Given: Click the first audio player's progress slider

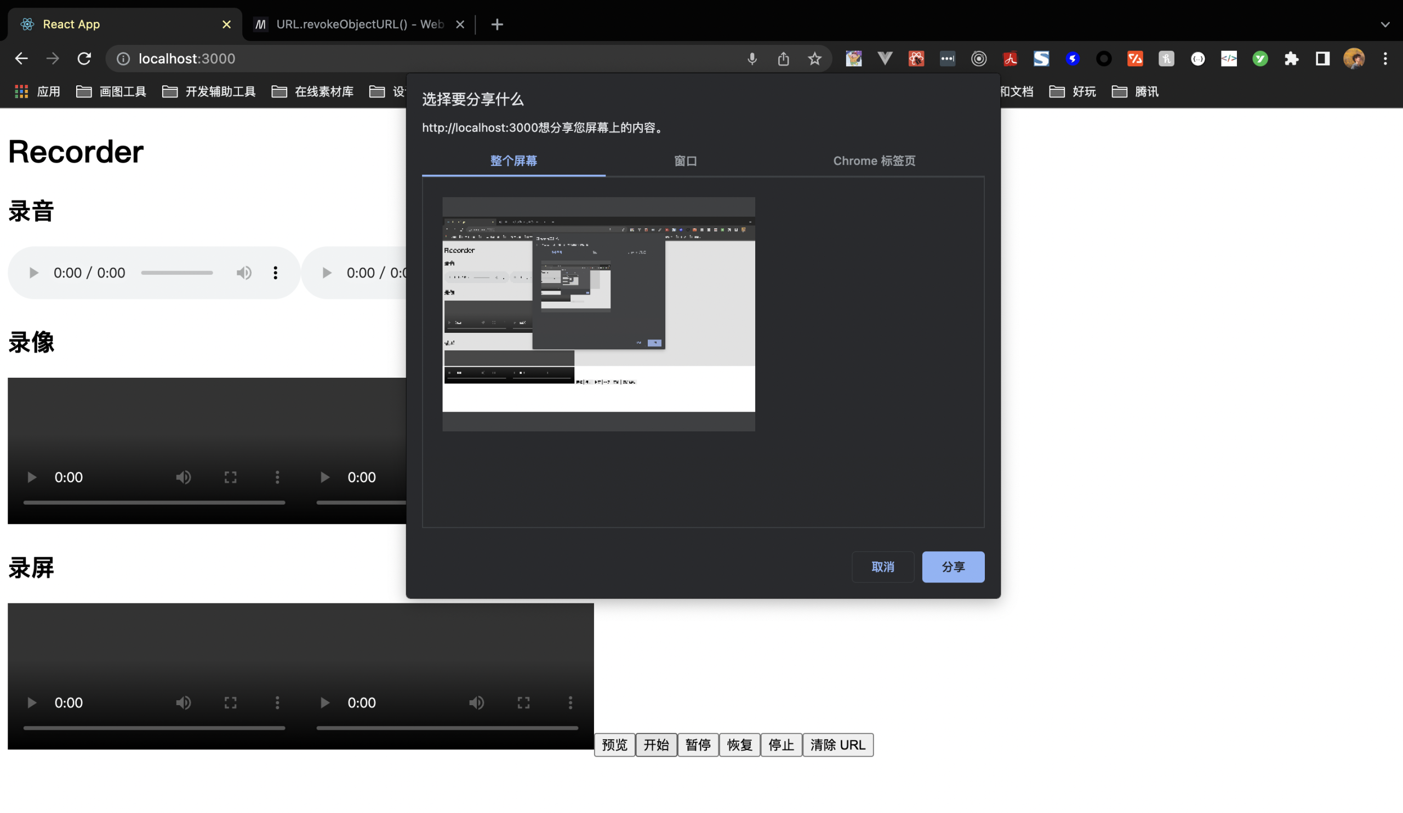Looking at the screenshot, I should 177,273.
